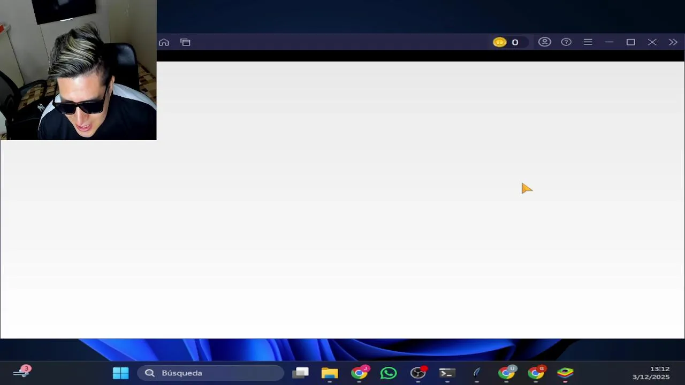The height and width of the screenshot is (385, 685).
Task: Open the feather pen app on taskbar
Action: point(476,373)
